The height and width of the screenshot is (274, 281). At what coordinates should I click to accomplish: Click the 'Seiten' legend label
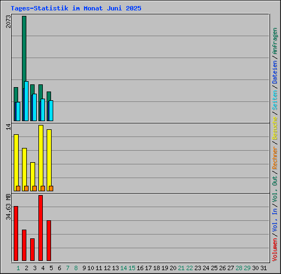[275, 100]
